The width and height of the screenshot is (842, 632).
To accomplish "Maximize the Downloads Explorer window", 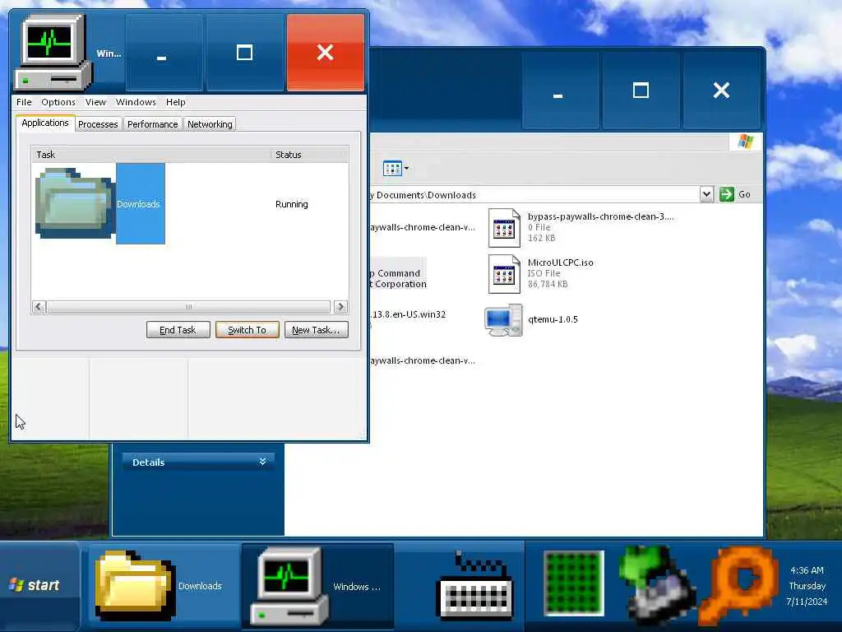I will click(x=641, y=91).
